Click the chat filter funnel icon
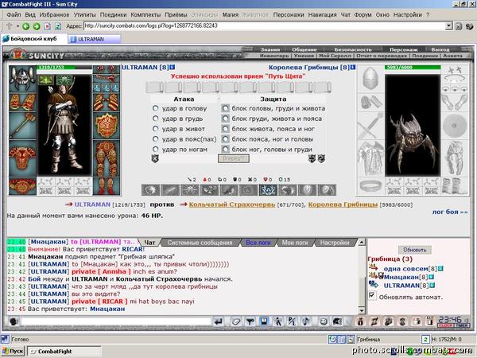The height and width of the screenshot is (358, 477). (250, 321)
